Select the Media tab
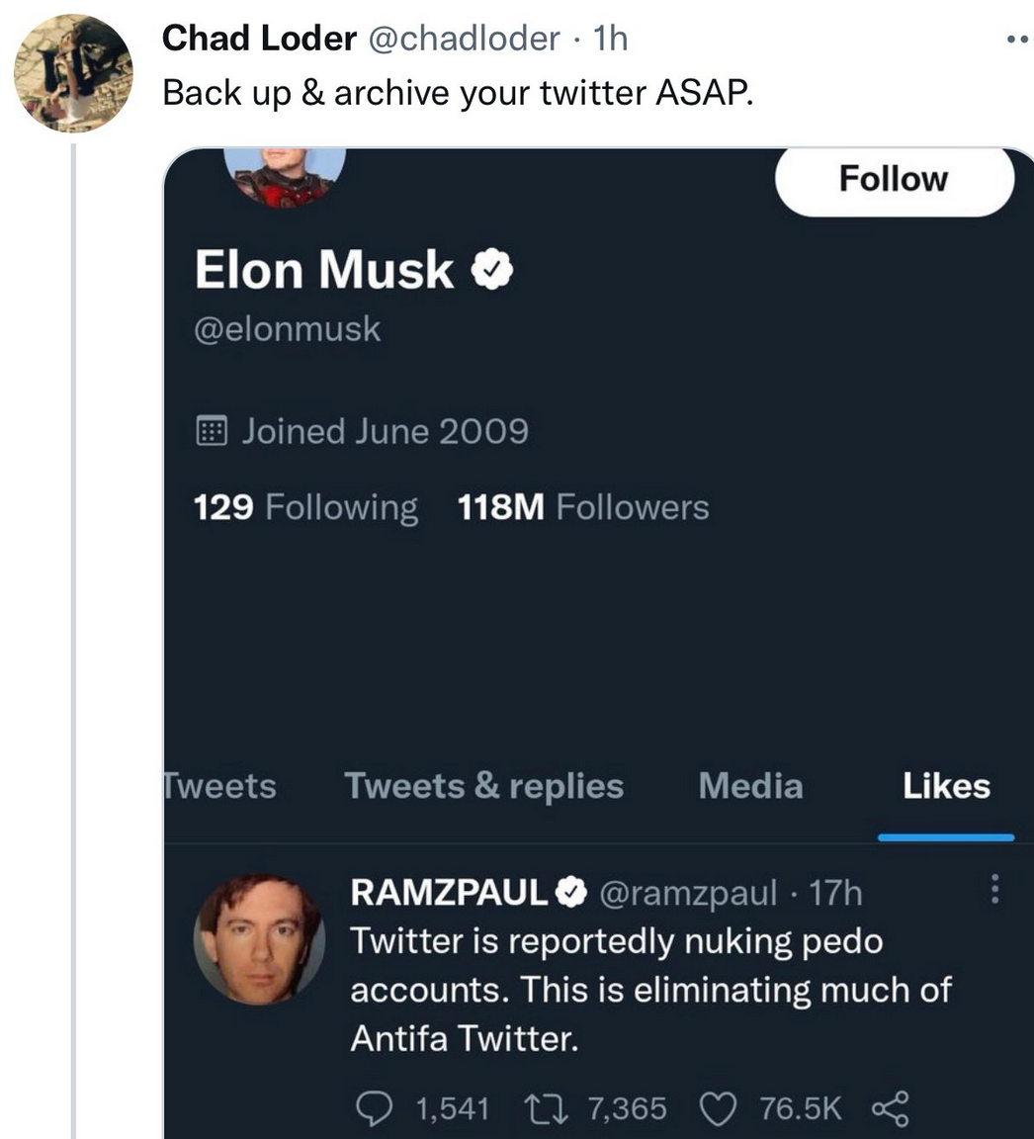Image resolution: width=1034 pixels, height=1139 pixels. pos(751,786)
